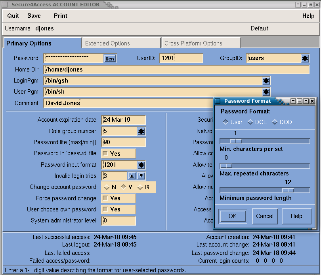Increase invalid login tries with up arrow

pos(132,176)
